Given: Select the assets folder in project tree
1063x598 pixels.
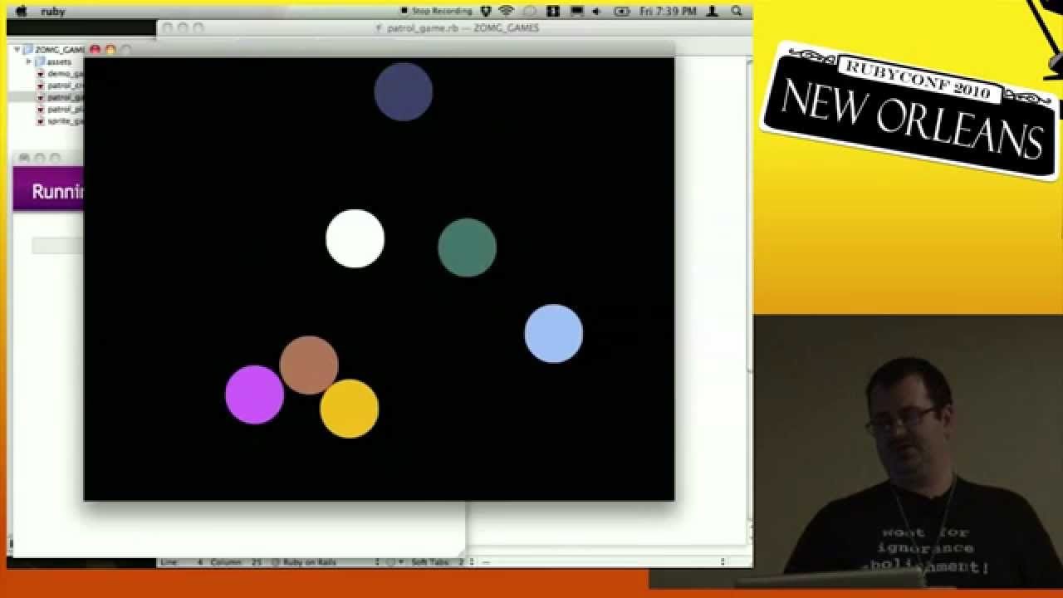Looking at the screenshot, I should coord(53,61).
